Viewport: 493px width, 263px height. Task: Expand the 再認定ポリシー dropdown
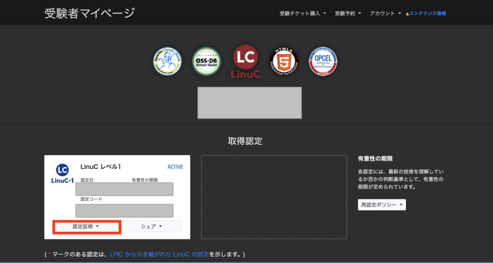[x=382, y=205]
